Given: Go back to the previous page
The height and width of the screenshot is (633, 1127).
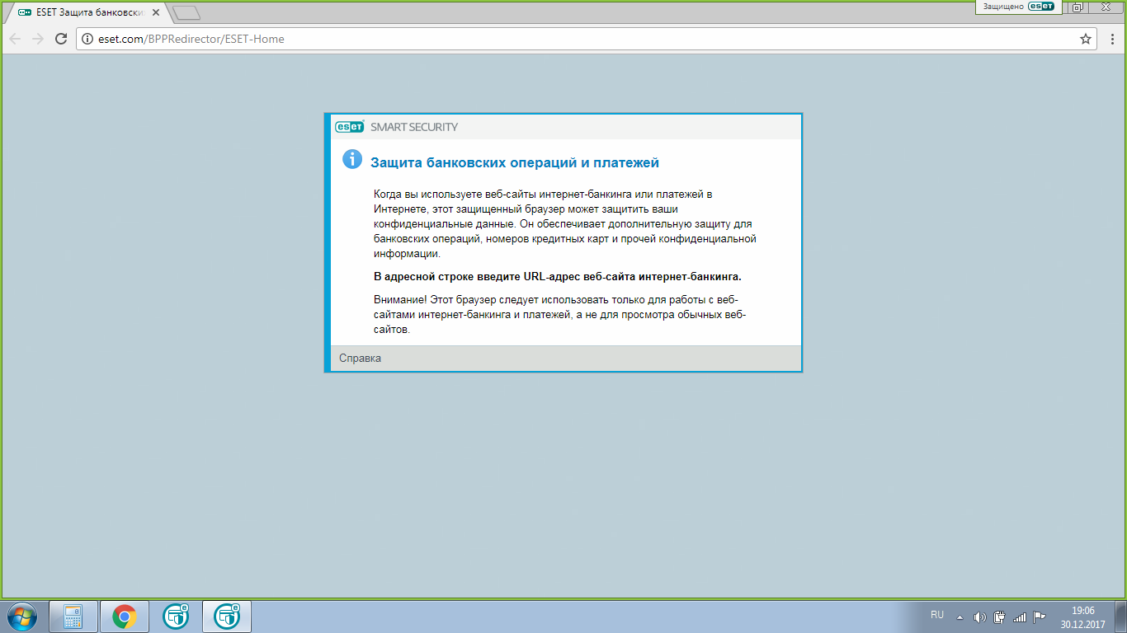Looking at the screenshot, I should point(15,39).
